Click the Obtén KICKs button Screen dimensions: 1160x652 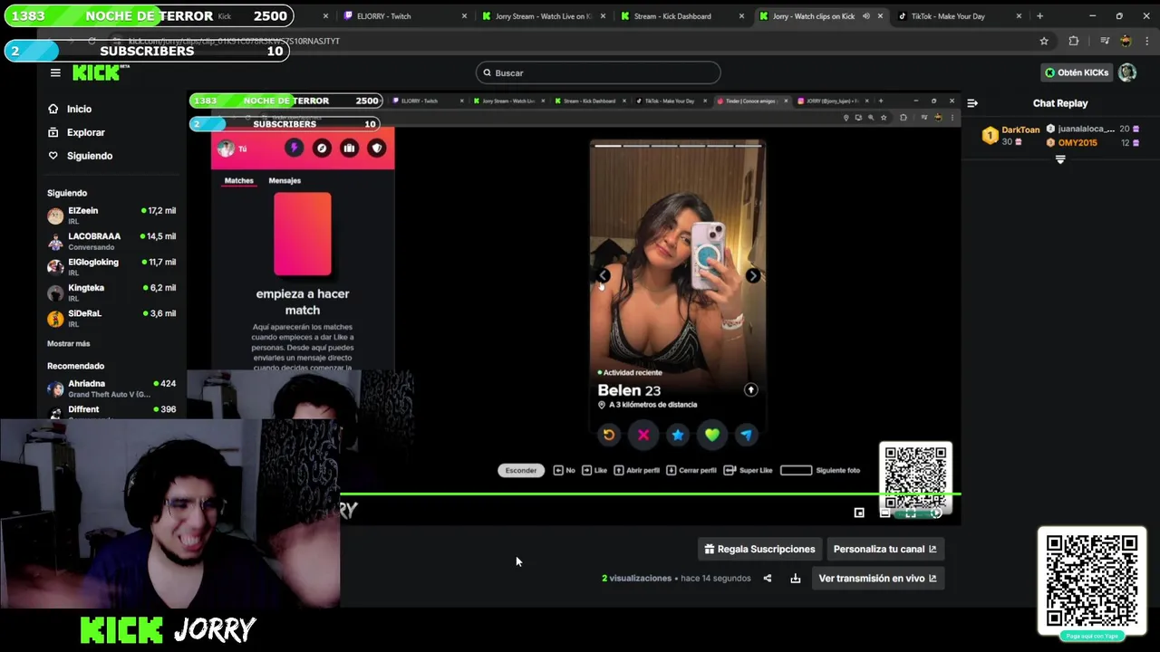tap(1076, 72)
